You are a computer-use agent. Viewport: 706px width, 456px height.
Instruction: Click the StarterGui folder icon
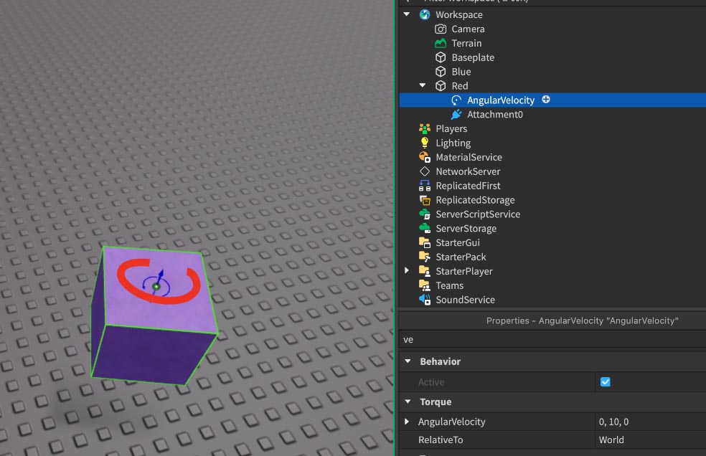pyautogui.click(x=425, y=242)
